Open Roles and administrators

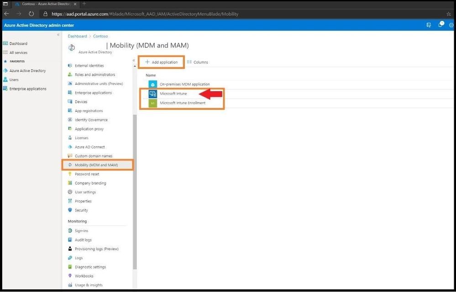pos(95,75)
